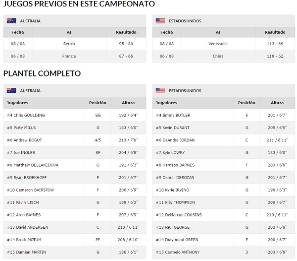This screenshot has height=261, width=297.
Task: Open player #6 Andrew BOGUT
Action: click(x=25, y=140)
